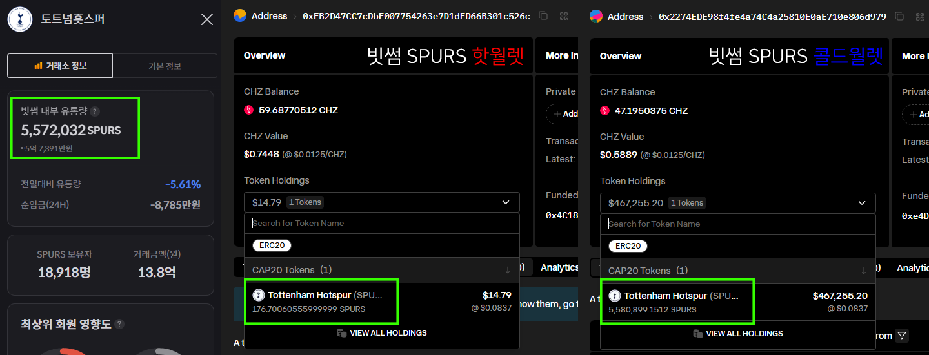This screenshot has width=929, height=355.
Task: Switch to the 기본 정보 tab
Action: click(x=165, y=66)
